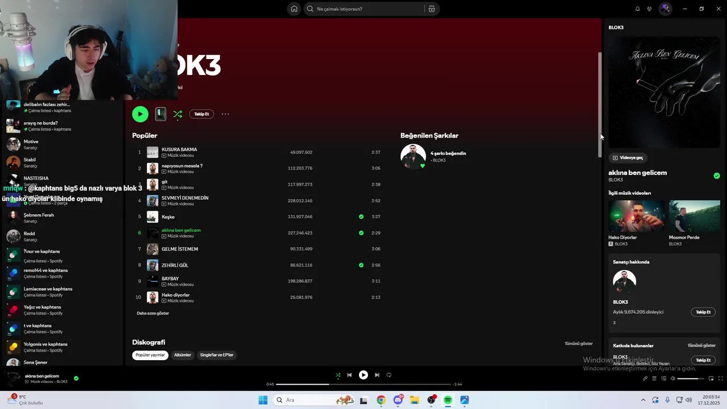
Task: Toggle repeat mode in the player
Action: coord(389,375)
